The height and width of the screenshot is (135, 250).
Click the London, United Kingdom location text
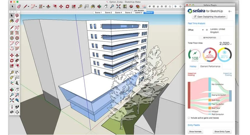click(x=218, y=30)
